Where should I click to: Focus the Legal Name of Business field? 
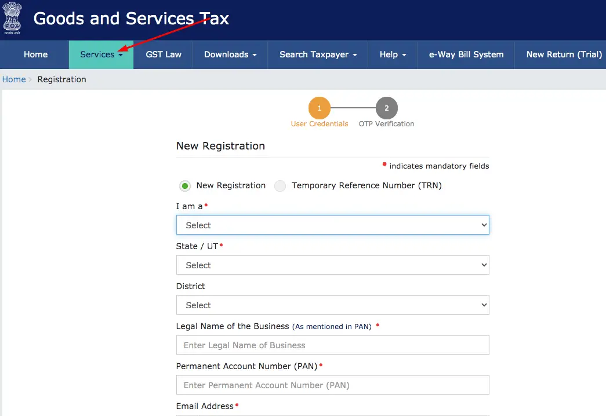(332, 345)
